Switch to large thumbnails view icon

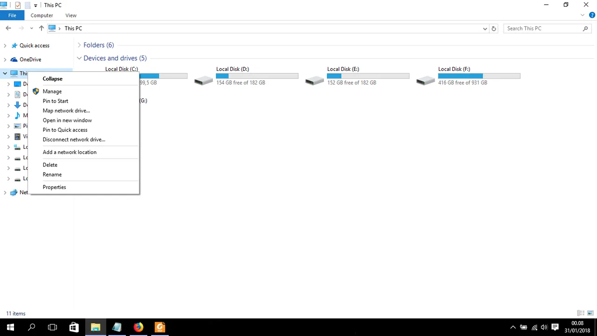(590, 313)
